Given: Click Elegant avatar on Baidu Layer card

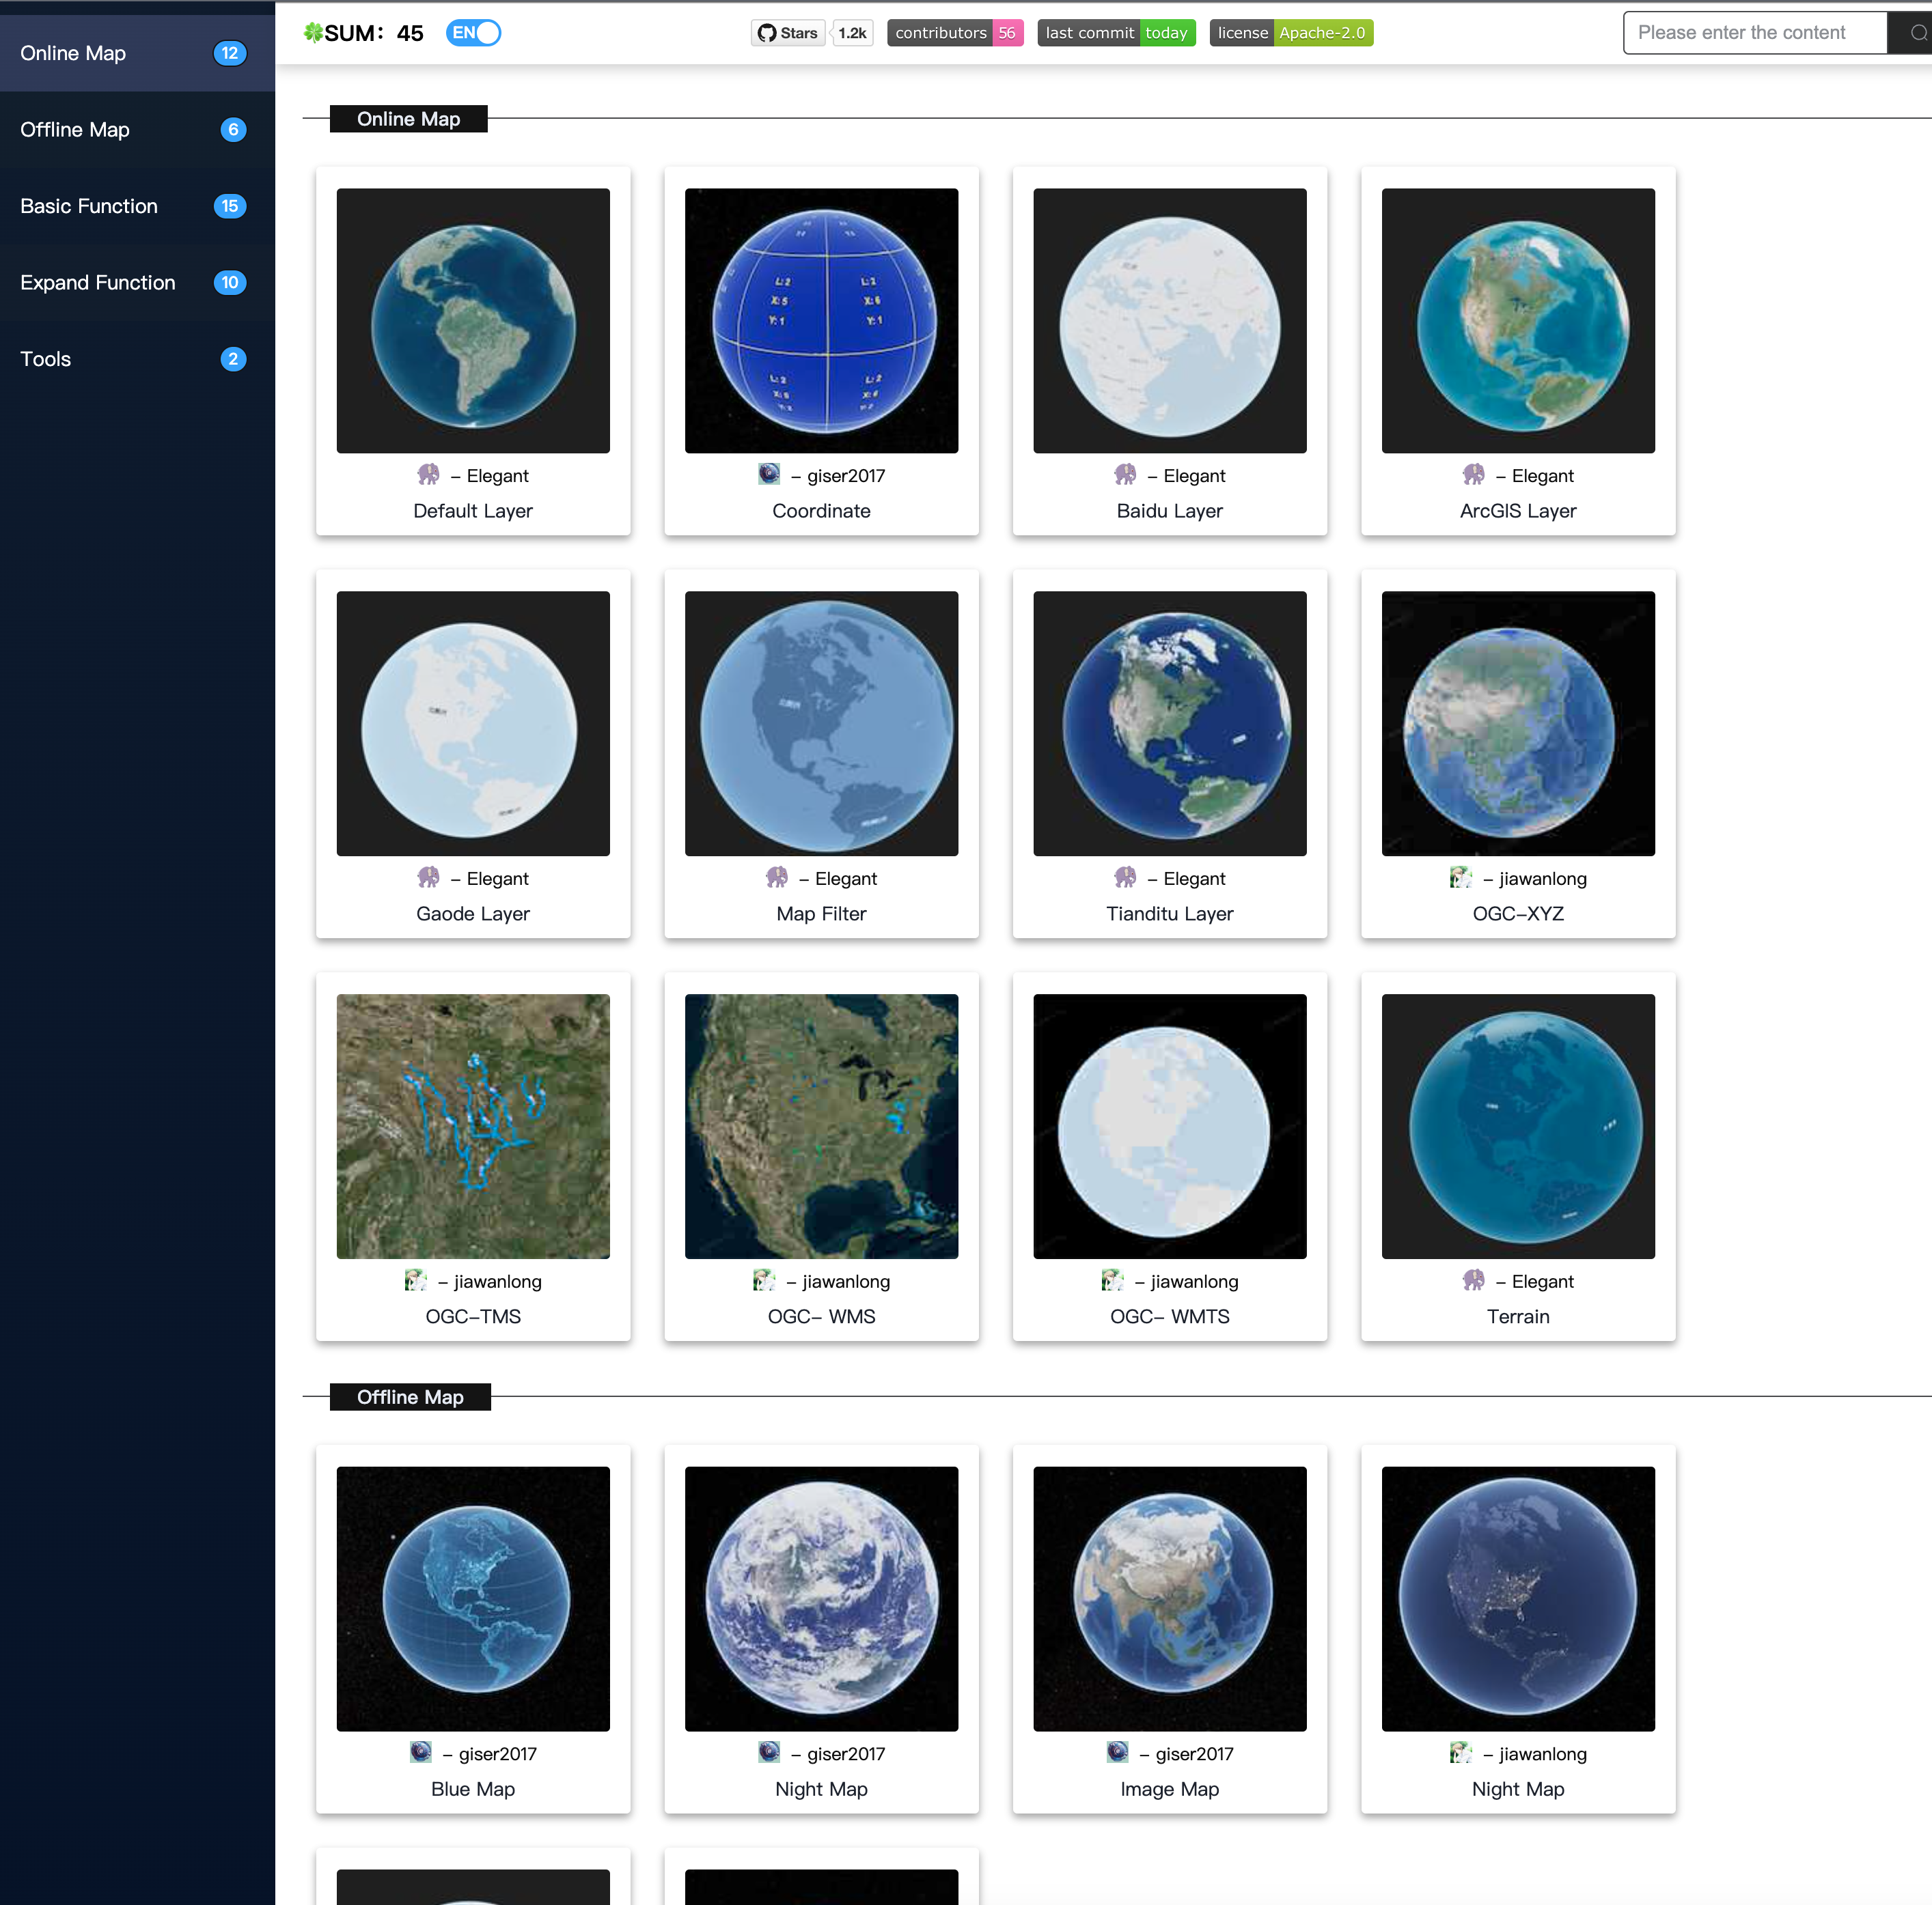Looking at the screenshot, I should (x=1125, y=475).
